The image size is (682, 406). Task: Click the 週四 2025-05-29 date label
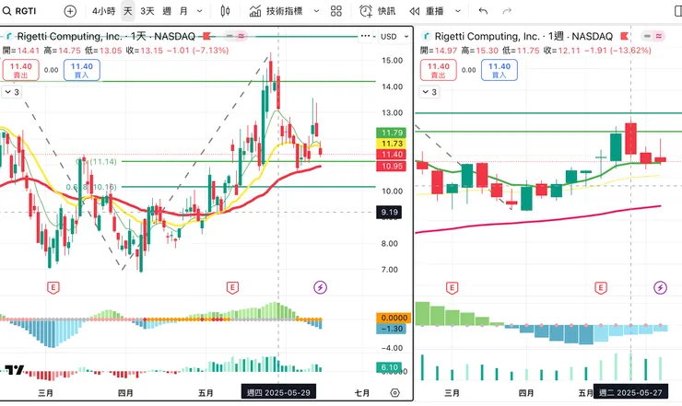(278, 393)
